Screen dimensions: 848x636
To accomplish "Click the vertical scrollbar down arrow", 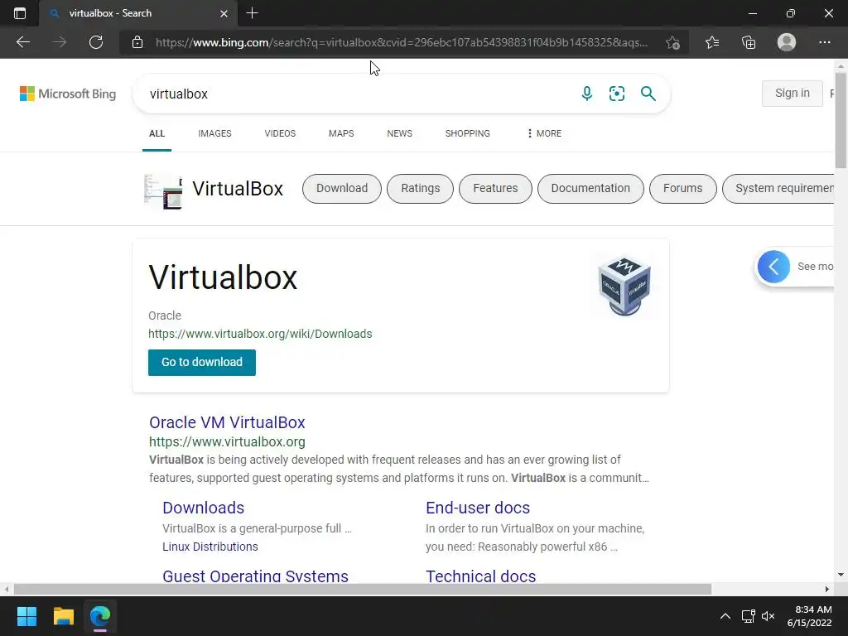I will pyautogui.click(x=841, y=575).
